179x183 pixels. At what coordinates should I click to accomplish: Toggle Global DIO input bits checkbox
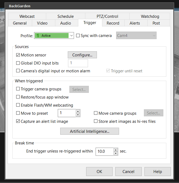pos(18,63)
